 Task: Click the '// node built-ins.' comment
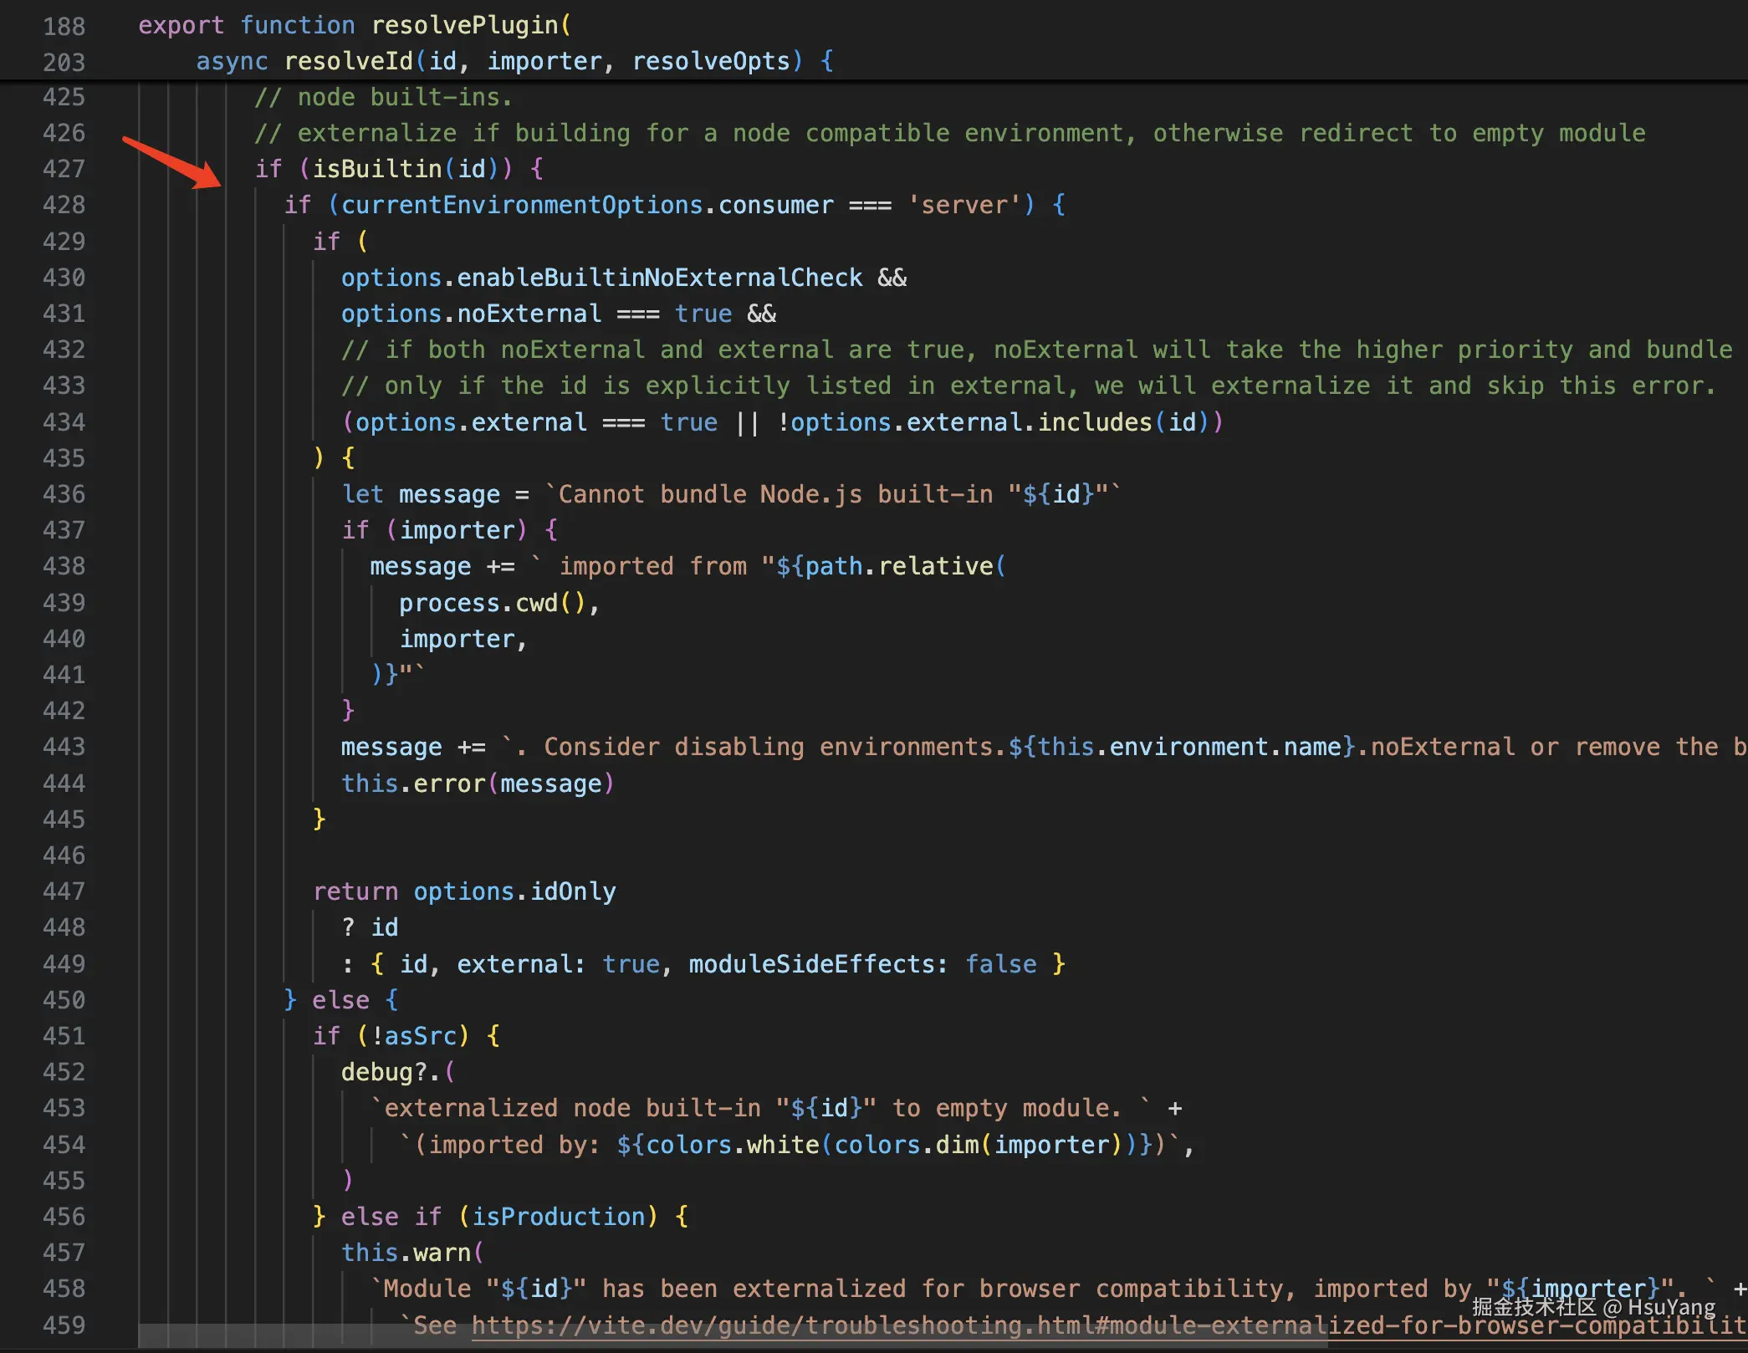(x=383, y=97)
